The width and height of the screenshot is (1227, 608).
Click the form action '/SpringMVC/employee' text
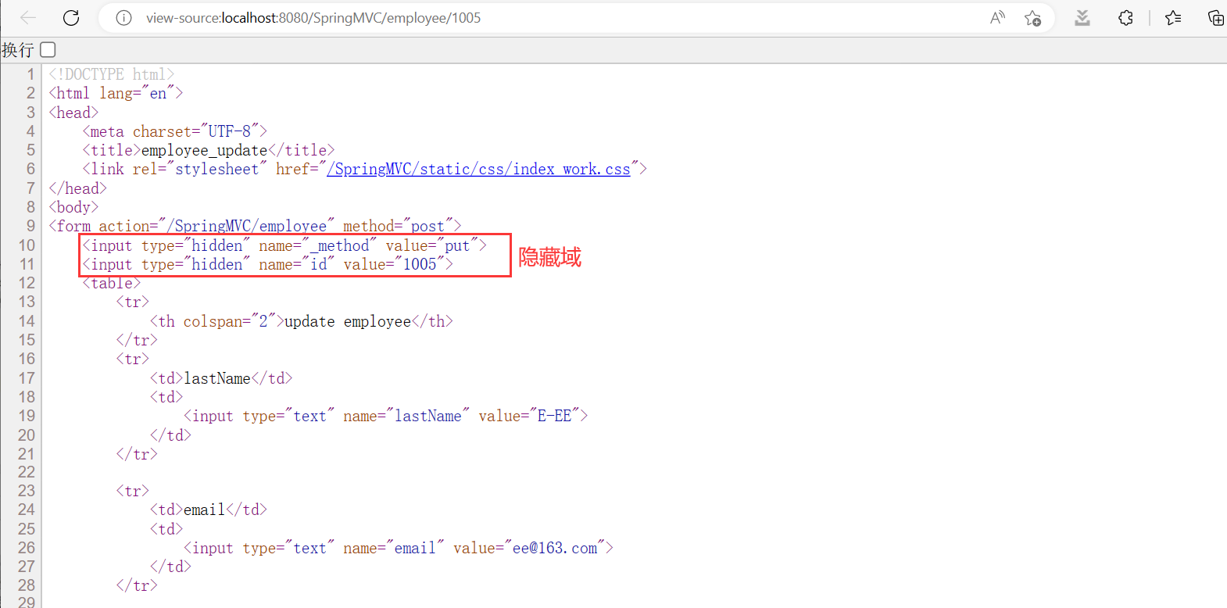pos(251,226)
